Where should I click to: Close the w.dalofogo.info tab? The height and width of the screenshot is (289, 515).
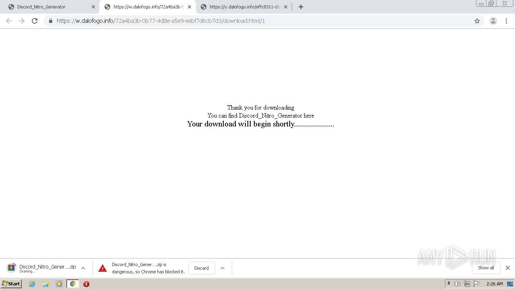tap(190, 7)
